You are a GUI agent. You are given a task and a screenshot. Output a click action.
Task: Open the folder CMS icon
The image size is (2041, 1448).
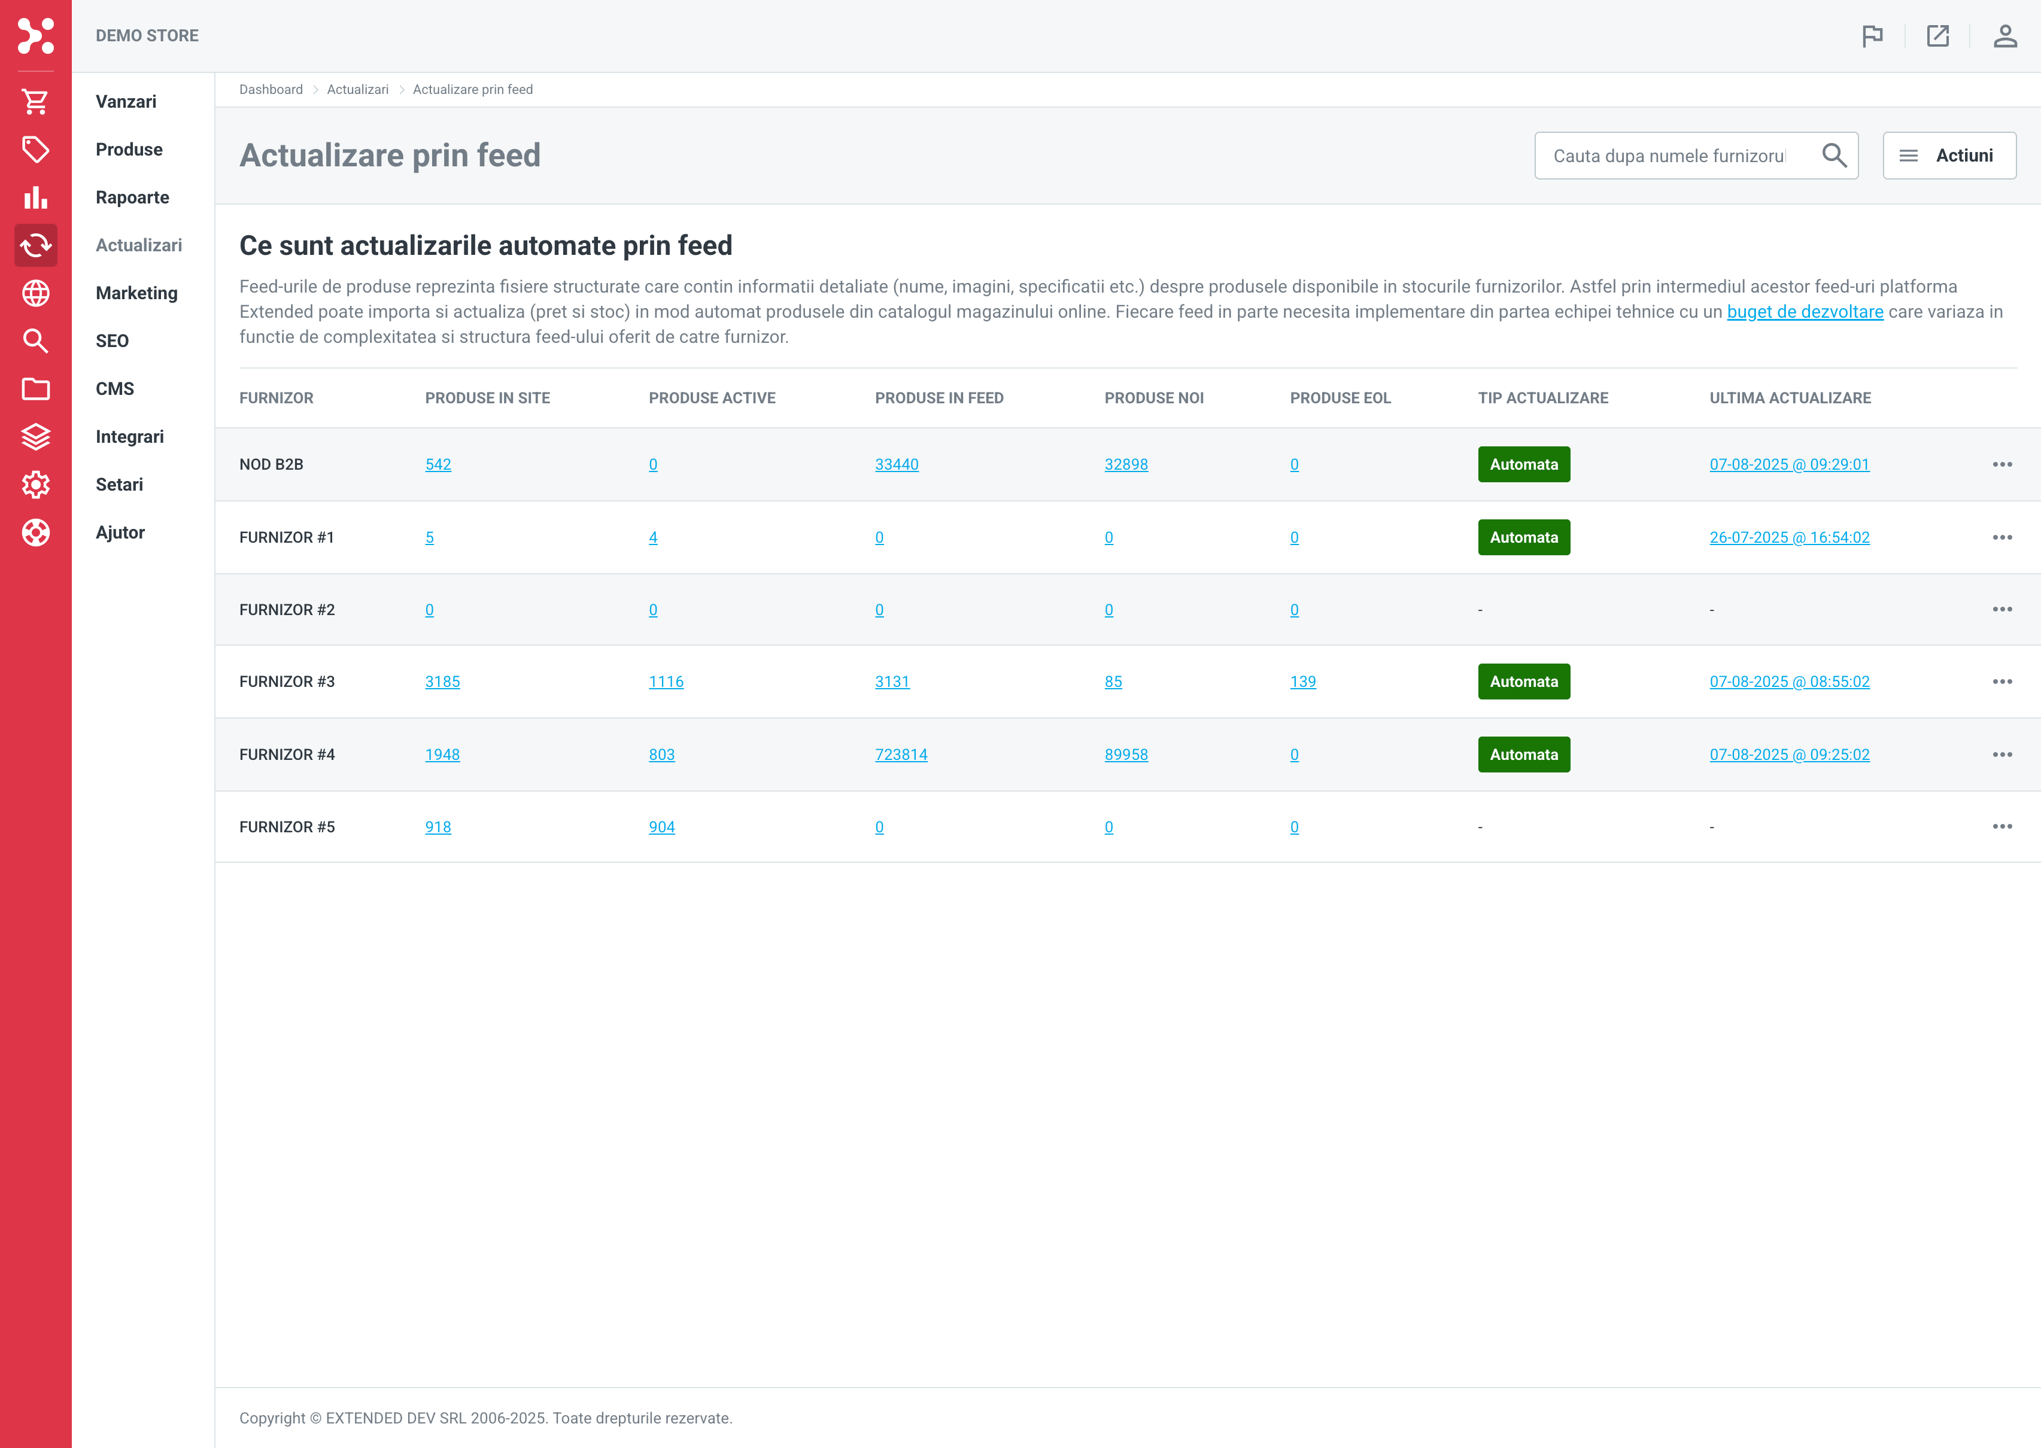pyautogui.click(x=36, y=389)
